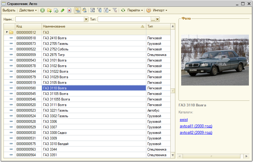Select row ГАЗ 3101 Волга
253x162 pixels.
[x=87, y=60]
